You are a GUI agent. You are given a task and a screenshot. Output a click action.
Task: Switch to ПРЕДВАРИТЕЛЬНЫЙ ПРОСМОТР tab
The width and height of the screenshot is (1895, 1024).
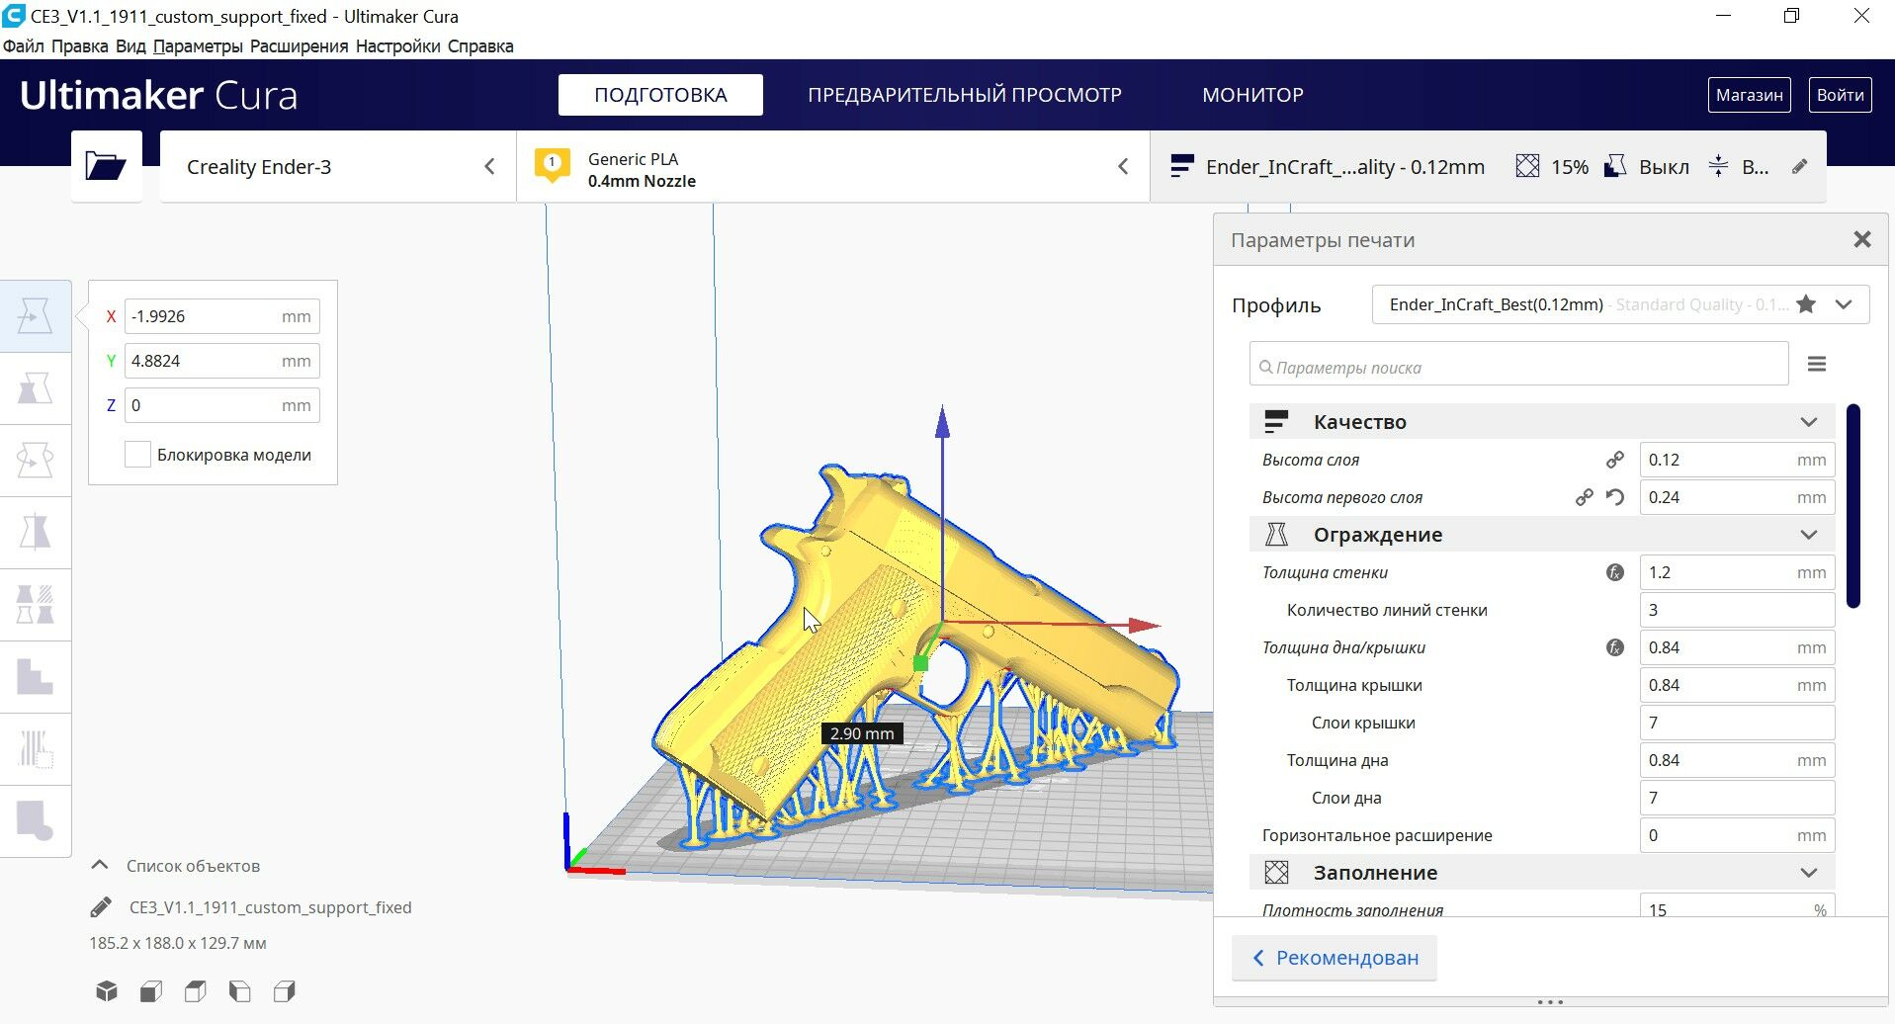coord(965,95)
